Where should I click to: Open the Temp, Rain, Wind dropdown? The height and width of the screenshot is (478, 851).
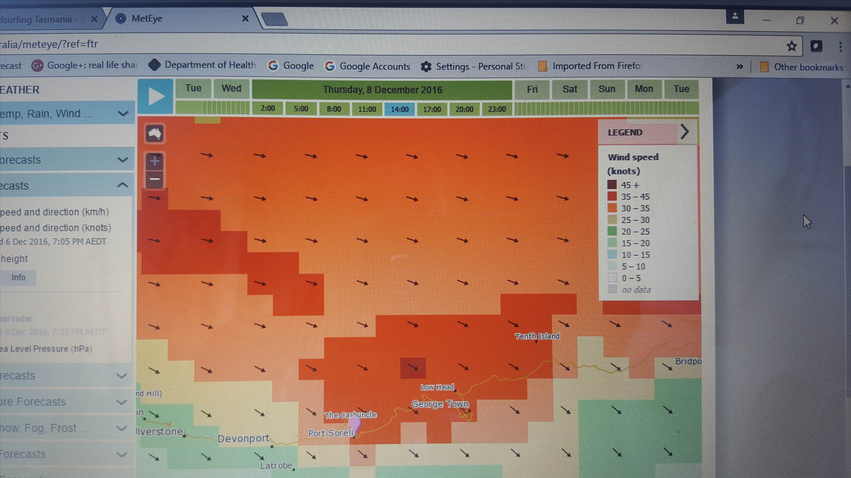(x=65, y=114)
